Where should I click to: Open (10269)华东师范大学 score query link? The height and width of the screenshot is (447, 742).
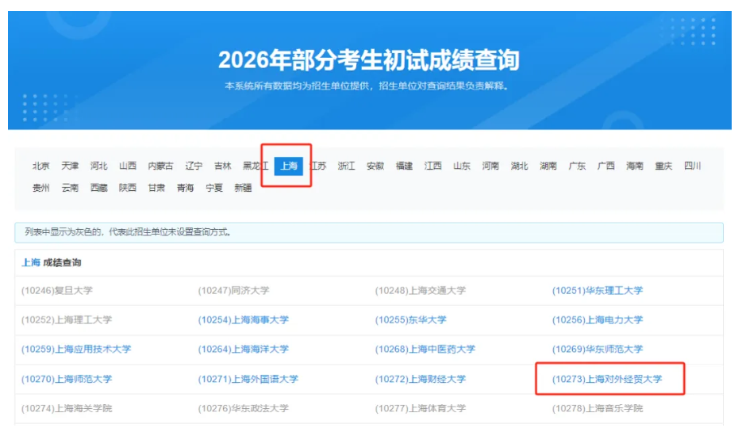[x=598, y=350]
